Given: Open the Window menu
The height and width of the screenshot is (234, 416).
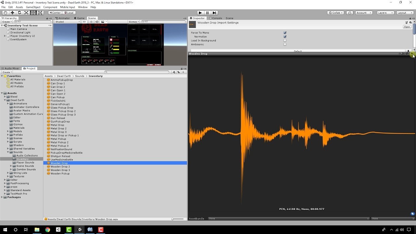Looking at the screenshot, I should pyautogui.click(x=83, y=7).
